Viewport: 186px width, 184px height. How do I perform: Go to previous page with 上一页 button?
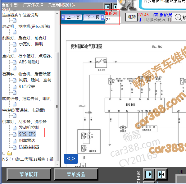[72, 17]
